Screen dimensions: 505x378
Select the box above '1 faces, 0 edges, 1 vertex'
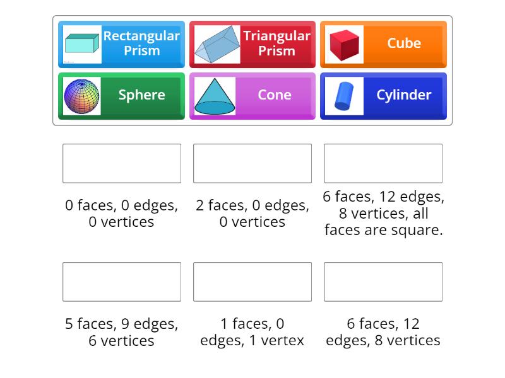252,282
